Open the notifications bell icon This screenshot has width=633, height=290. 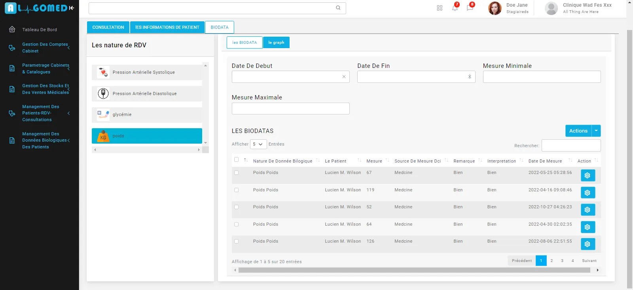[455, 8]
